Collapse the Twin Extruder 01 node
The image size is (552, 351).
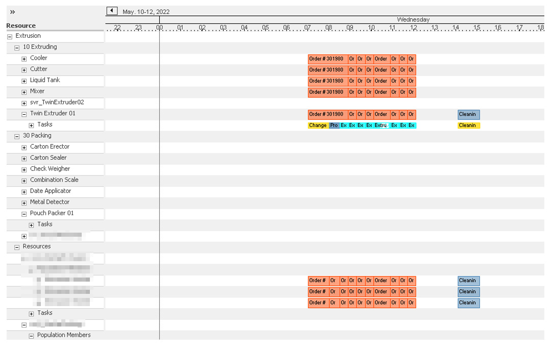[x=24, y=114]
